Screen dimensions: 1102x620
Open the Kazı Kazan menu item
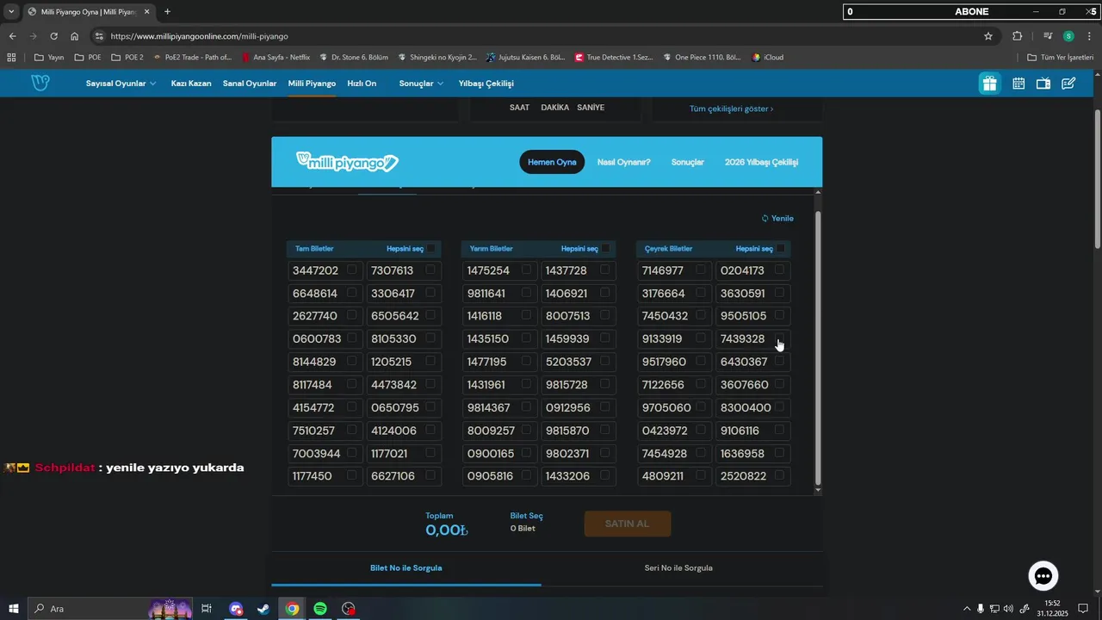point(191,84)
